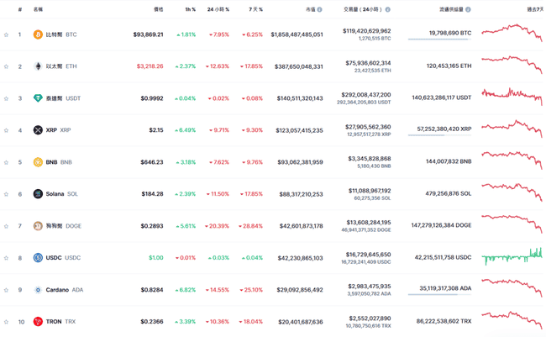
Task: Open the Cardano ADA coin page
Action: coord(65,290)
